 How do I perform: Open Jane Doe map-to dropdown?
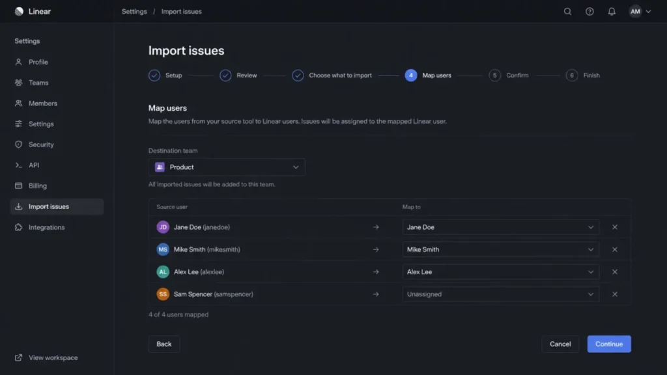click(501, 227)
